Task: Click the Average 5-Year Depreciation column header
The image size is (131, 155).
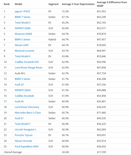Action: pyautogui.click(x=78, y=4)
